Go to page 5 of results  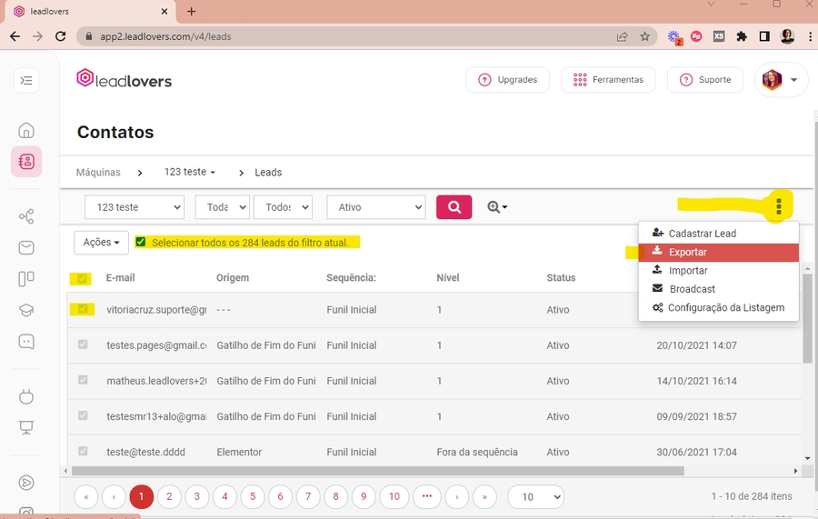(253, 496)
